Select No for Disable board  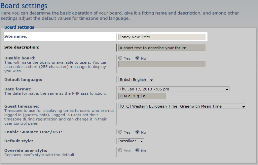click(x=137, y=58)
